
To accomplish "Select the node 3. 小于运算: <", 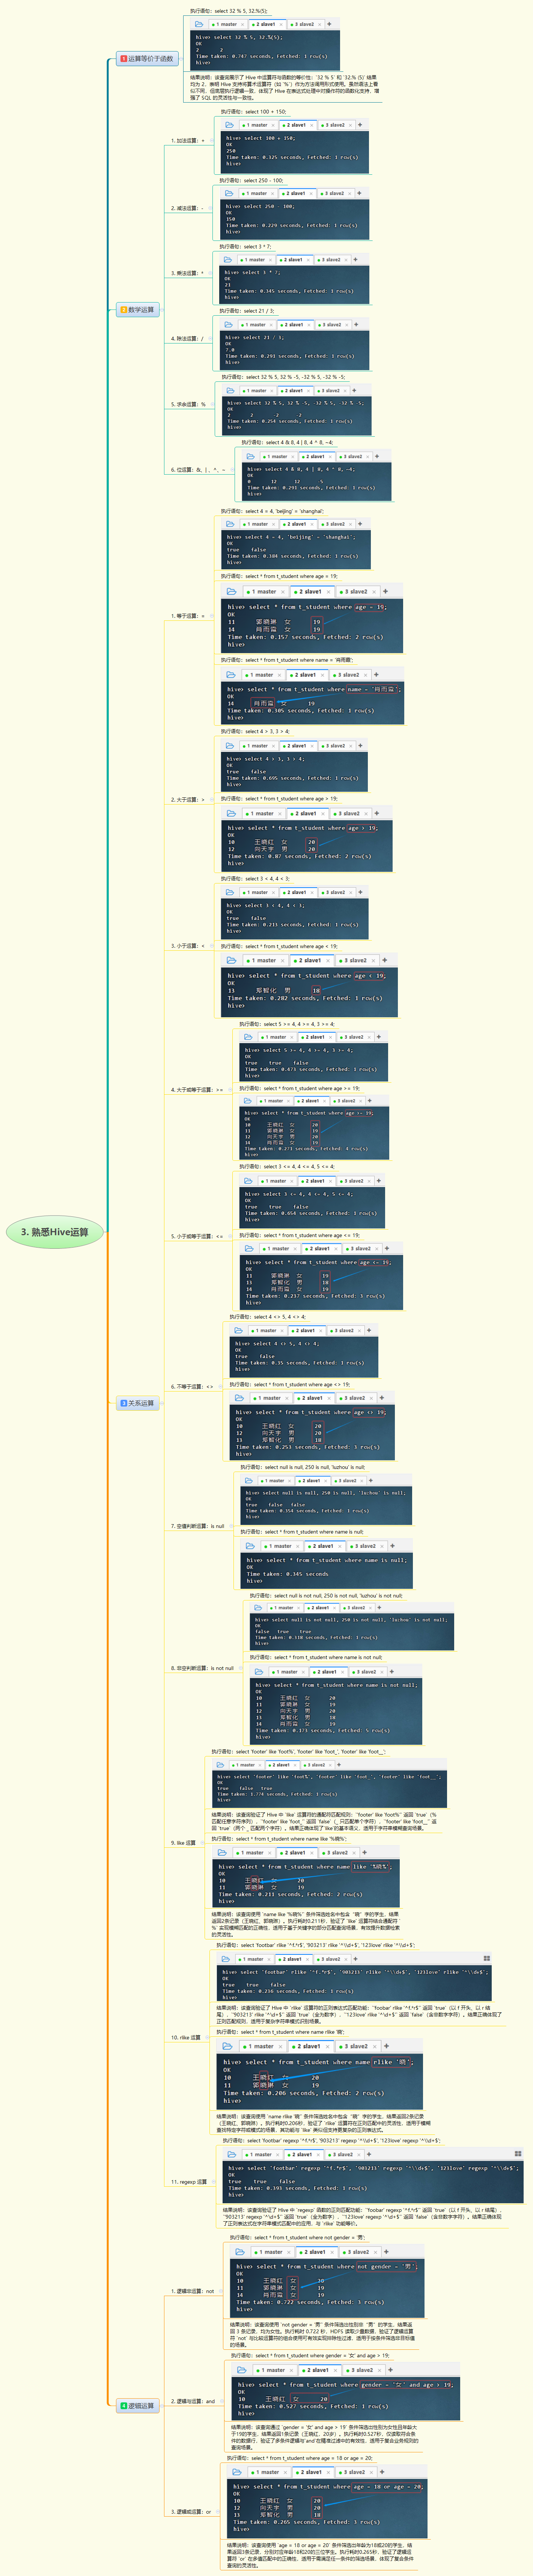I will 188,945.
